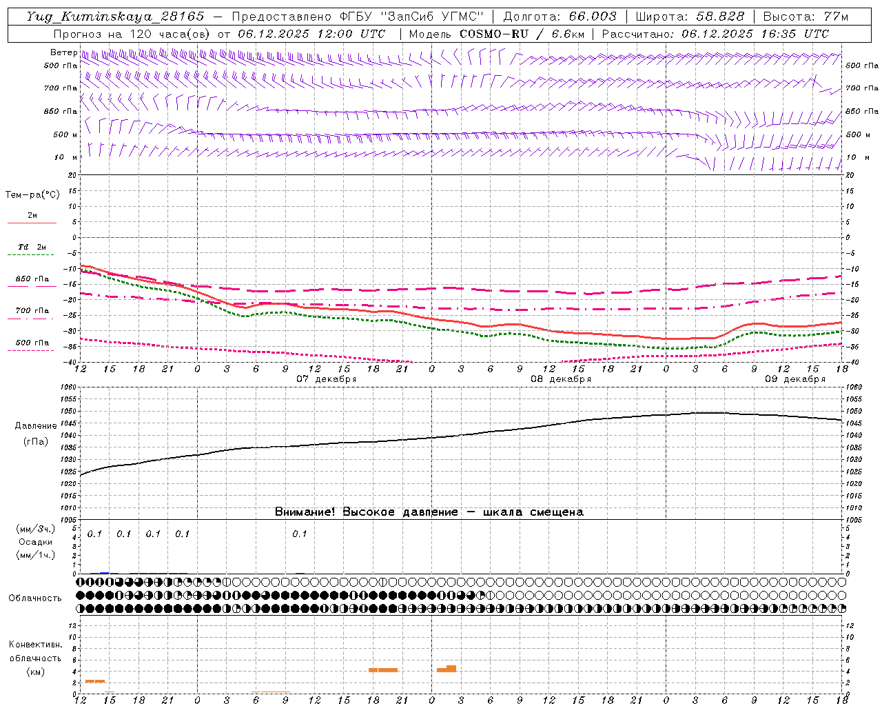Click the station title Yug_Kuminskaya_28165
Image resolution: width=882 pixels, height=706 pixels.
[x=116, y=17]
